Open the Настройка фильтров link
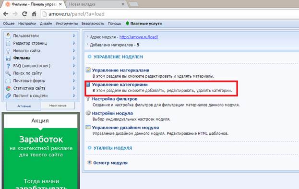 click(x=115, y=99)
